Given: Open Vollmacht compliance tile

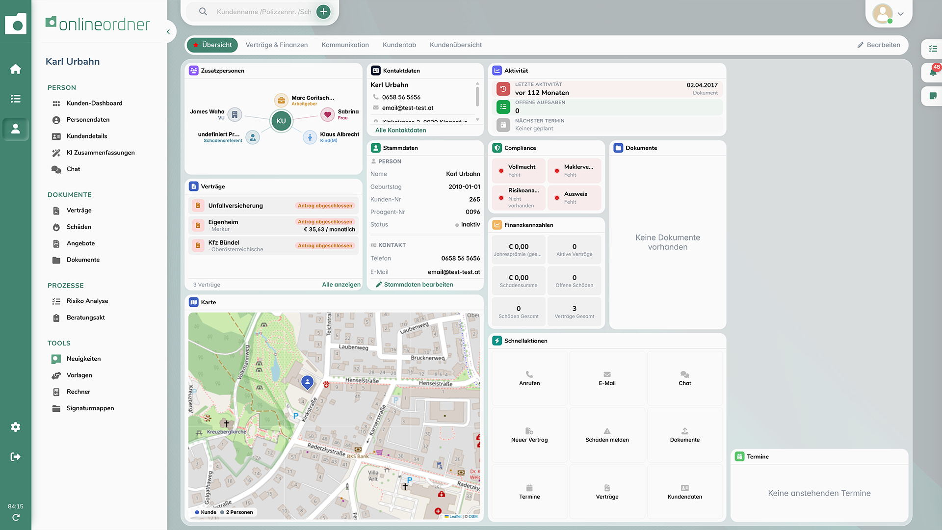Looking at the screenshot, I should coord(519,170).
